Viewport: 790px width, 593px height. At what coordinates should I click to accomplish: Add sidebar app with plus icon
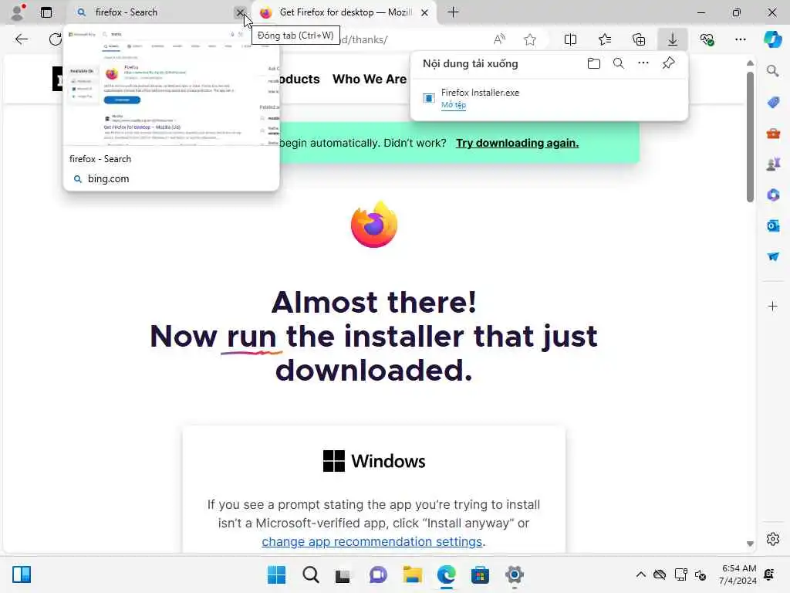click(x=773, y=306)
